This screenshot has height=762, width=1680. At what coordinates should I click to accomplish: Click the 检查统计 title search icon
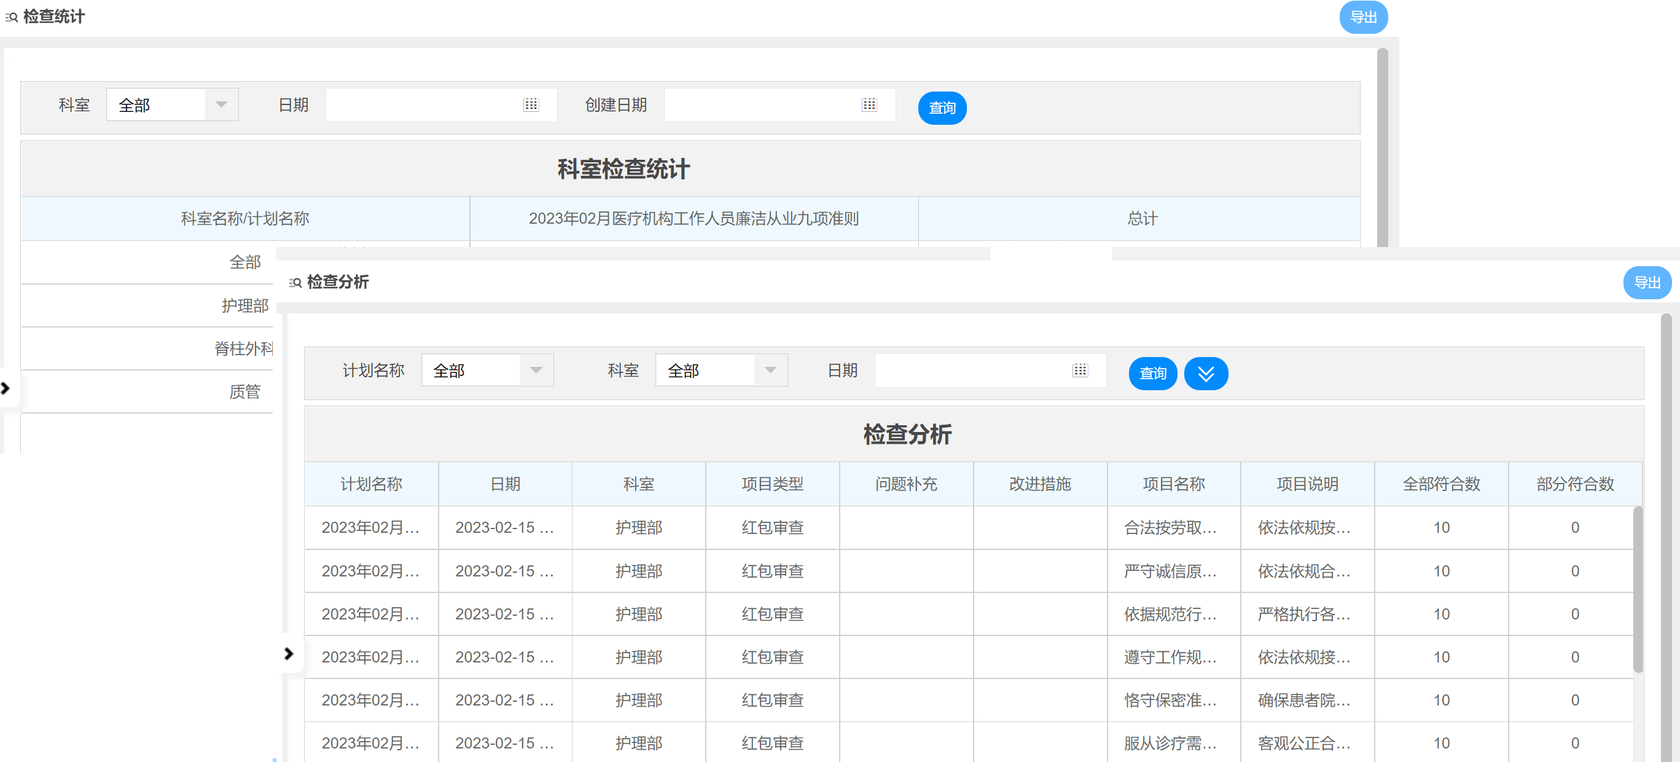11,18
